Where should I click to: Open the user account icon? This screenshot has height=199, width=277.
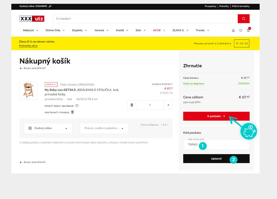coord(233,31)
